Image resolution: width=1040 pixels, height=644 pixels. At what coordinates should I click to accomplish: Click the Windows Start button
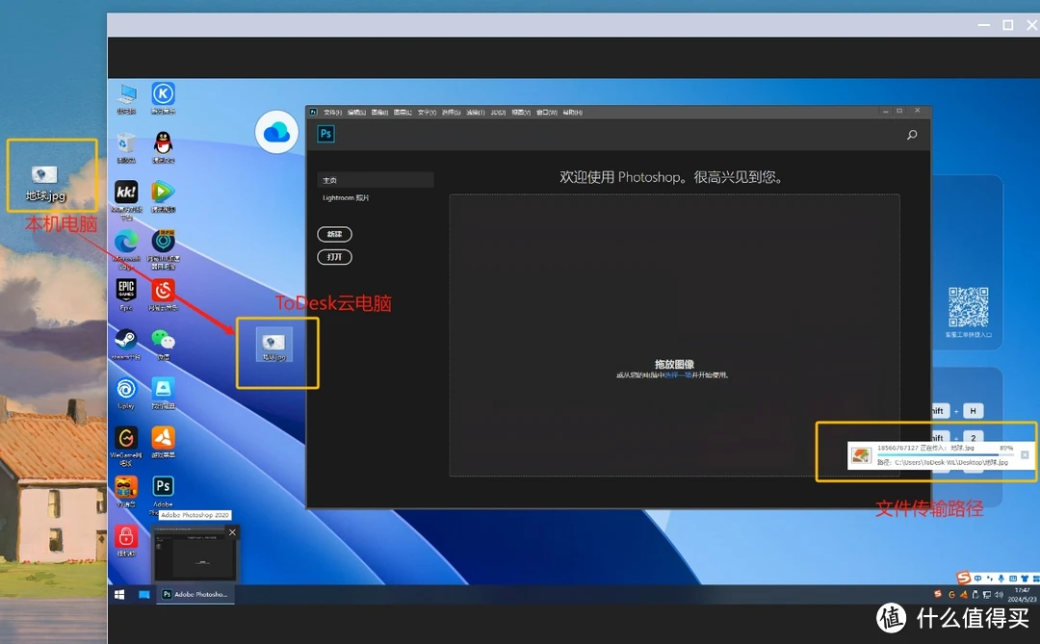coord(120,595)
